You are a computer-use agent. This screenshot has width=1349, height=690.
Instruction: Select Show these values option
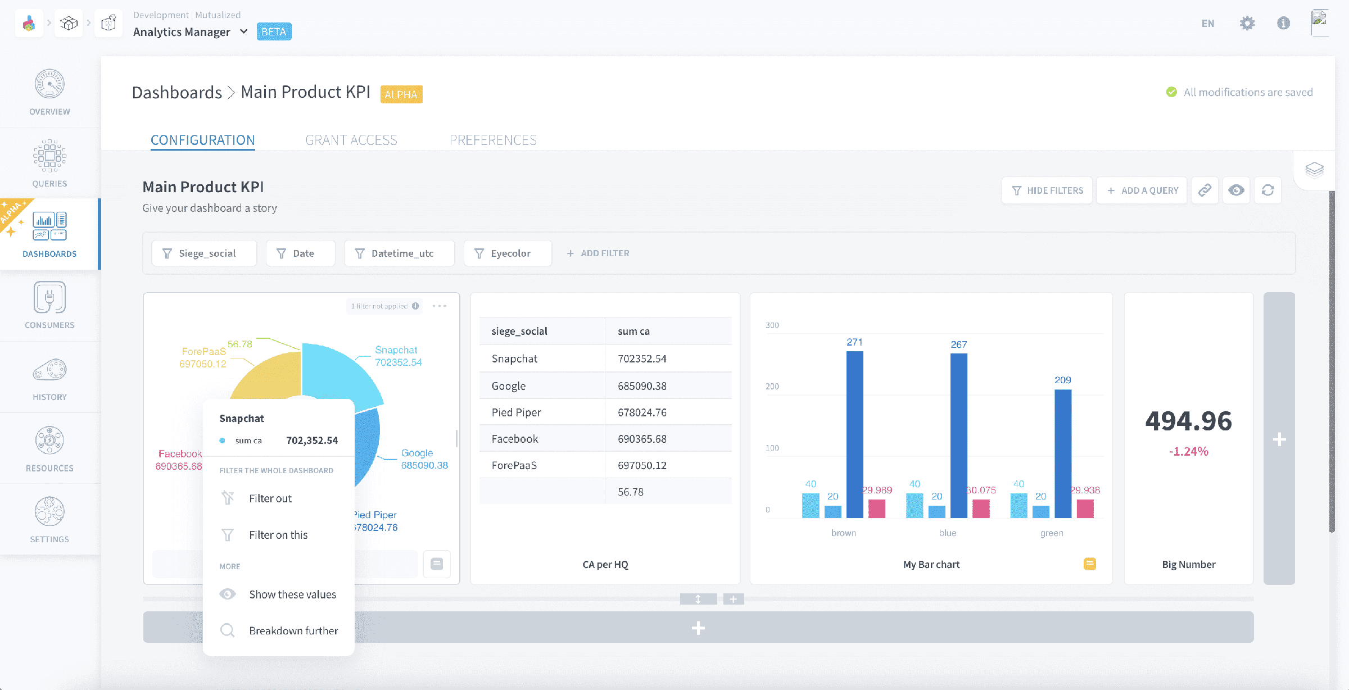279,594
